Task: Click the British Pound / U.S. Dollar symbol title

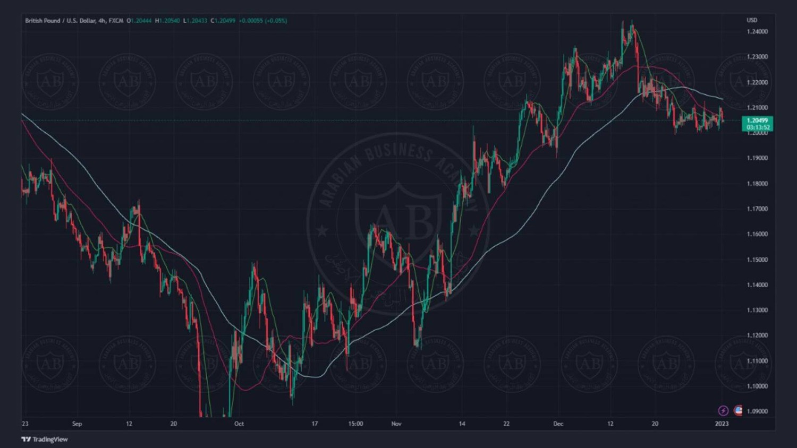Action: pos(61,21)
